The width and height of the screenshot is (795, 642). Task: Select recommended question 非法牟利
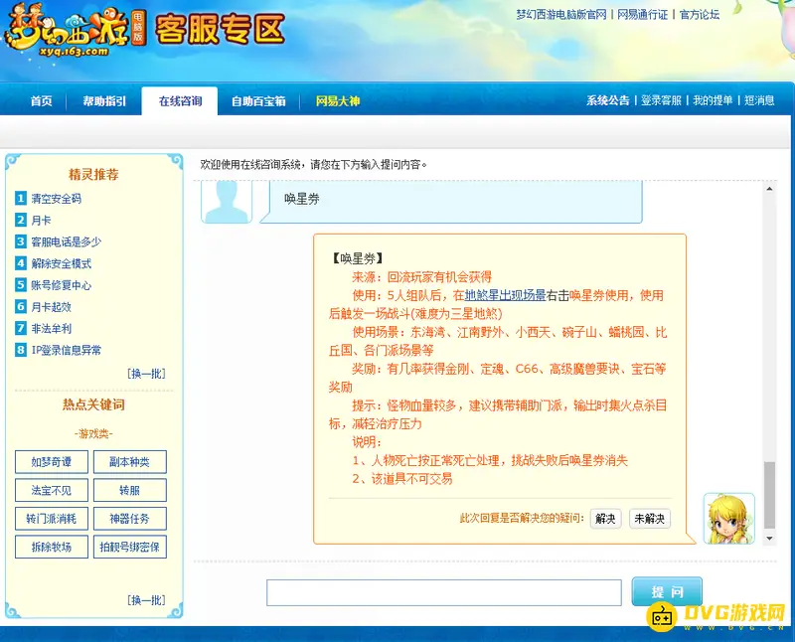pos(52,329)
